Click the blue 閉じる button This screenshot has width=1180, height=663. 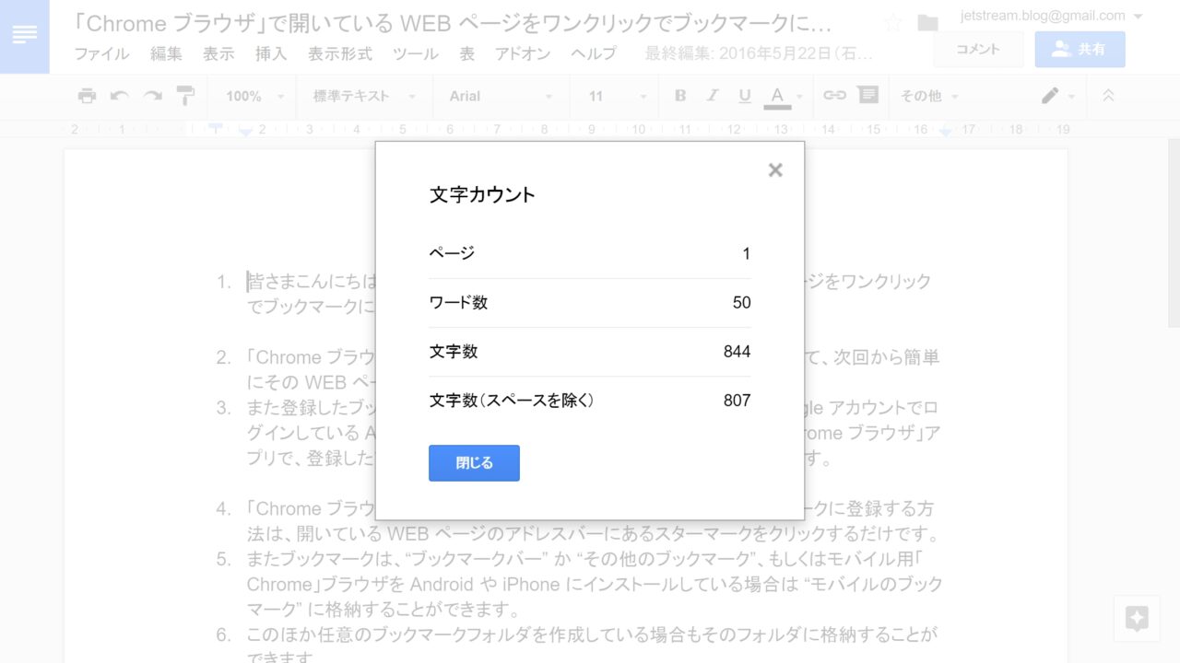click(474, 463)
